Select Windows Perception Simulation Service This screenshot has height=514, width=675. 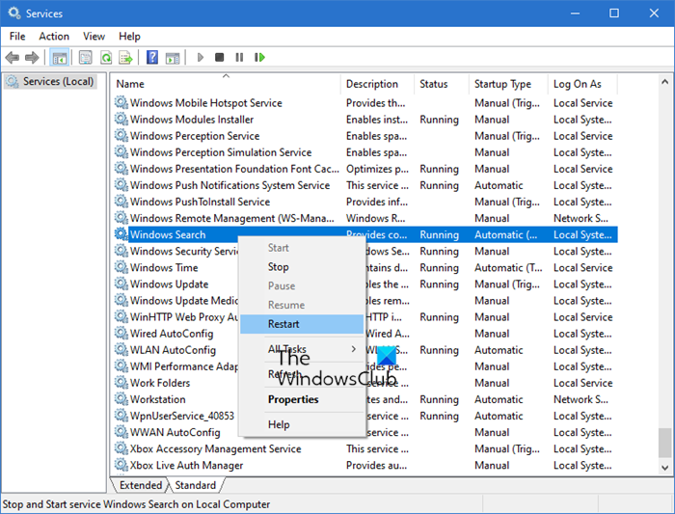(x=365, y=152)
